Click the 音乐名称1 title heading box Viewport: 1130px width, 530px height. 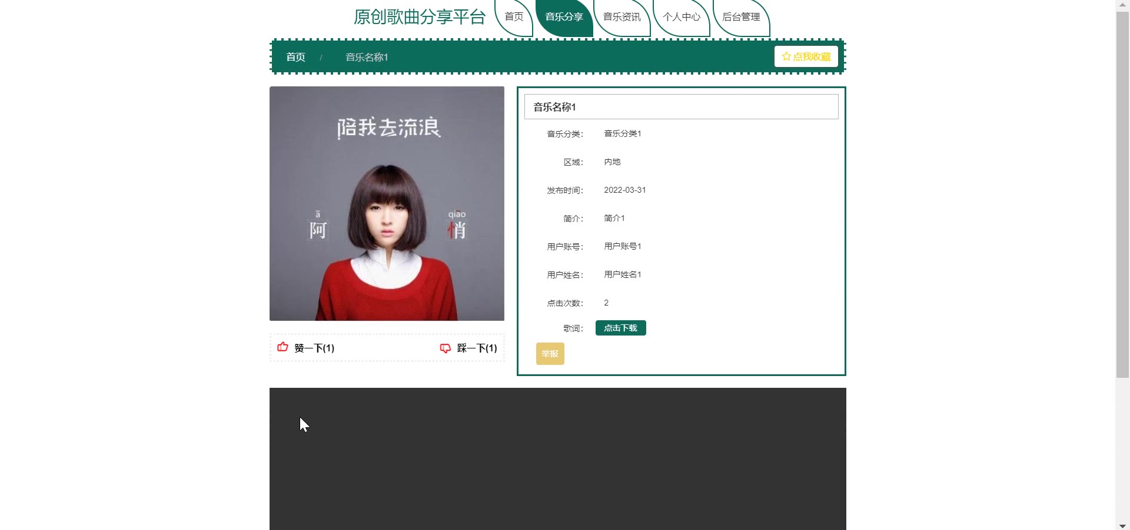click(681, 106)
